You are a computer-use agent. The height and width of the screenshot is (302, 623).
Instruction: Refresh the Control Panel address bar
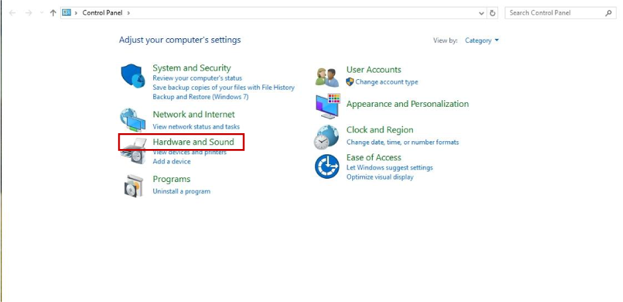coord(493,13)
